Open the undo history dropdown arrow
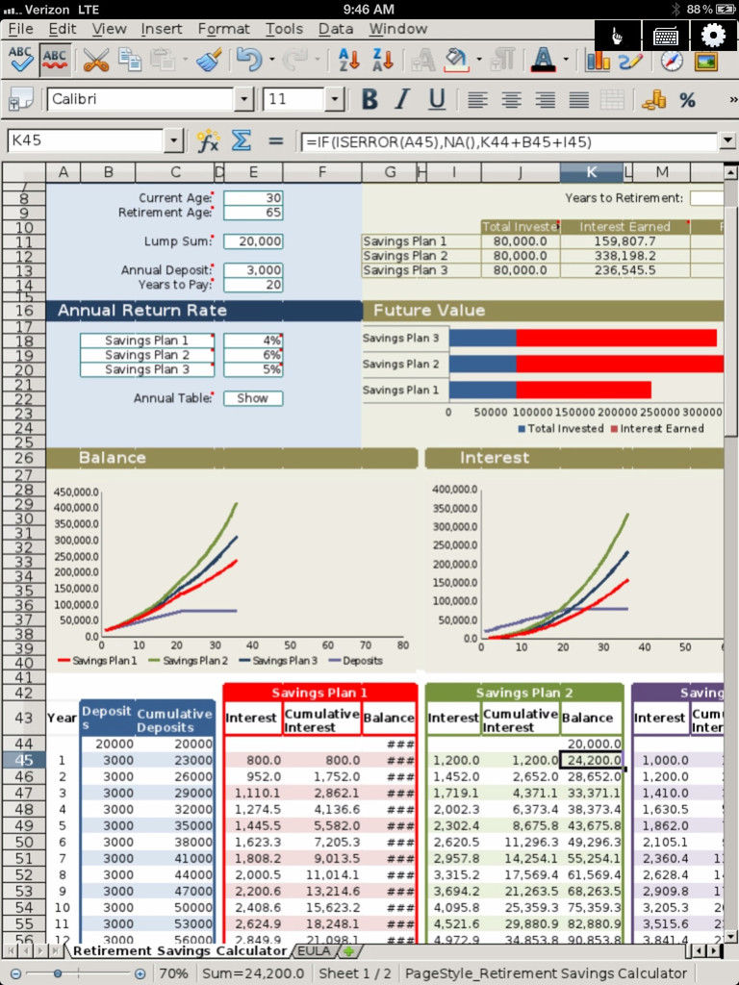Screen dimensions: 739x985 coord(272,61)
